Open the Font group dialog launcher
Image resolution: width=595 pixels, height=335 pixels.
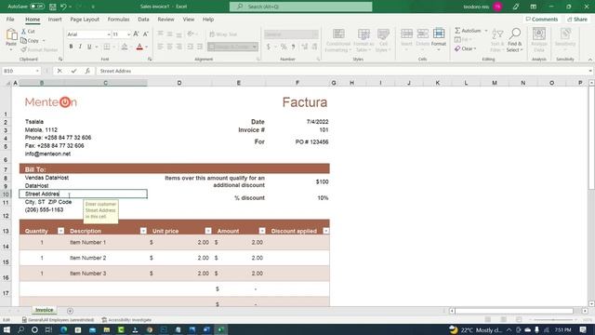point(150,60)
